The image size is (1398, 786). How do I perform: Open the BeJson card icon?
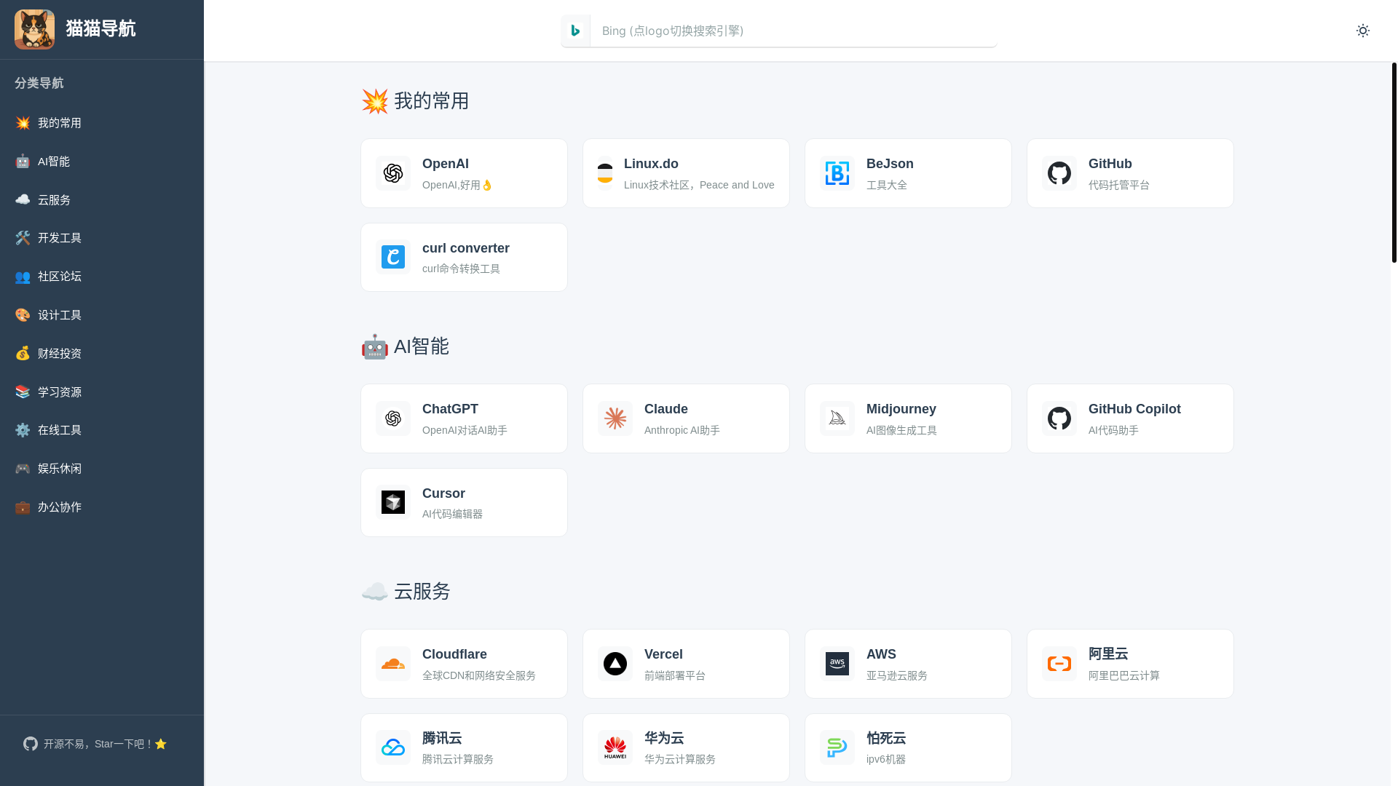click(837, 173)
